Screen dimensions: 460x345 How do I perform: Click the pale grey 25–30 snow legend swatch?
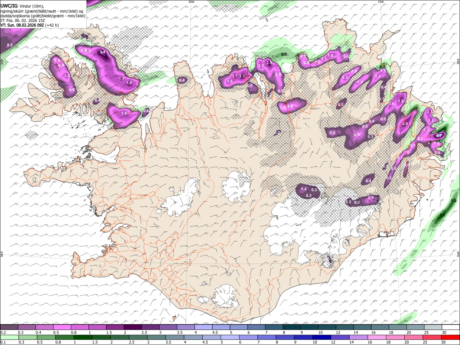[433, 327]
